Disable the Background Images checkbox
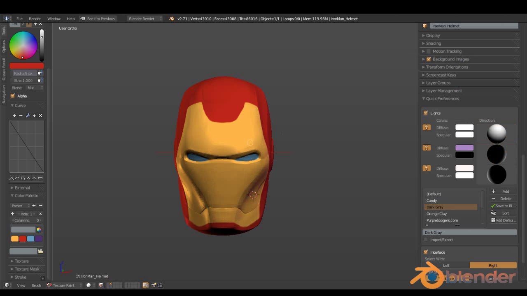The height and width of the screenshot is (296, 527). [x=429, y=59]
